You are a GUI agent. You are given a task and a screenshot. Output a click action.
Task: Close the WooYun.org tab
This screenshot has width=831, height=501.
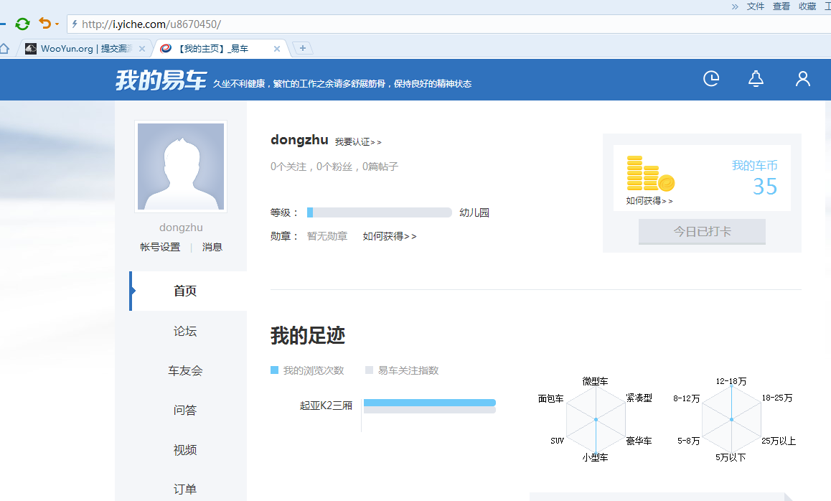pyautogui.click(x=142, y=49)
